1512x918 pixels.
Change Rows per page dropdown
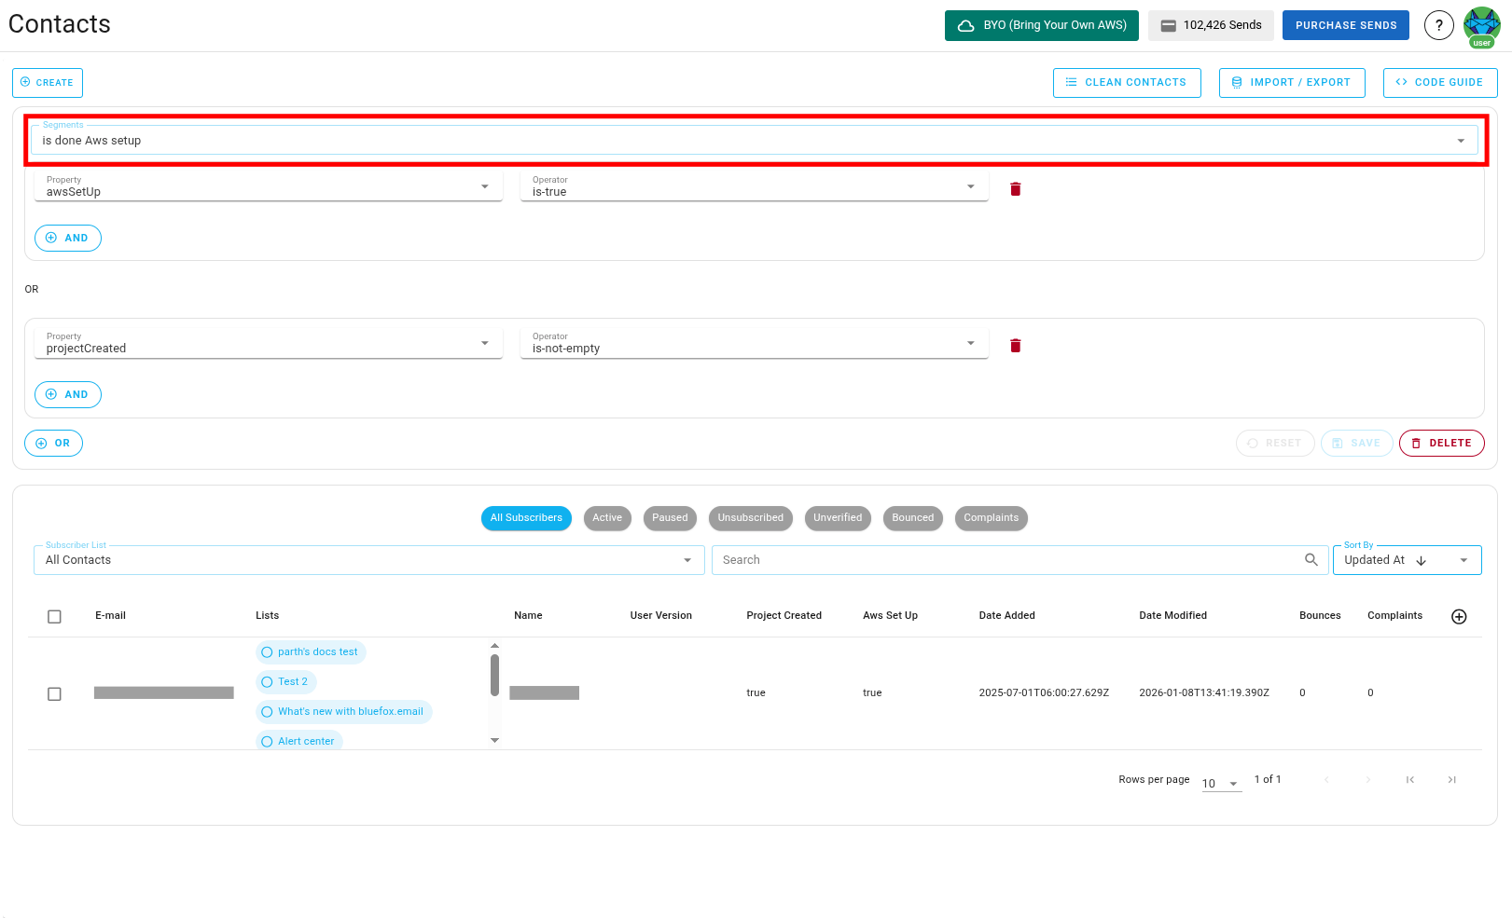pyautogui.click(x=1219, y=783)
